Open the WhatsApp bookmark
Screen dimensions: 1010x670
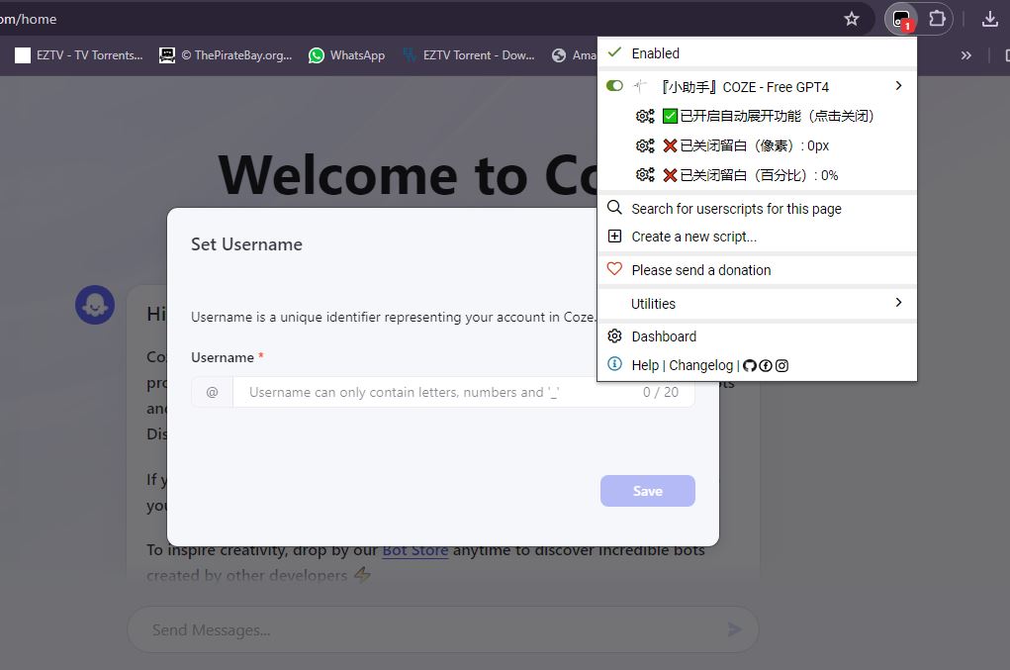click(346, 55)
